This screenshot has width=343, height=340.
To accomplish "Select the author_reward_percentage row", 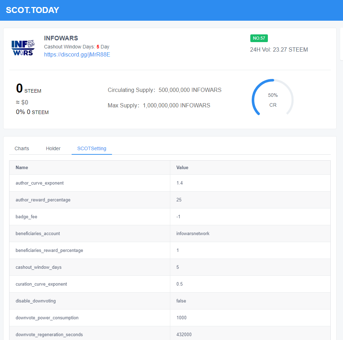I will tap(170, 200).
